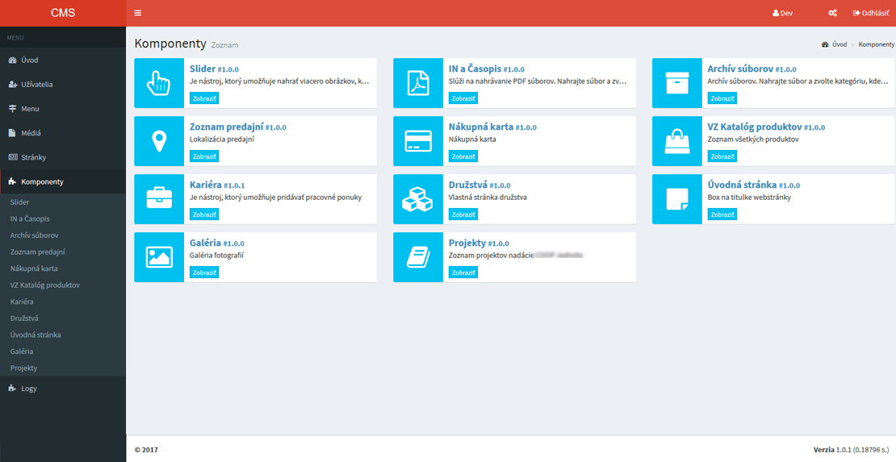This screenshot has width=896, height=462.
Task: Click the Zoznam predajní map pin icon
Action: [x=159, y=141]
